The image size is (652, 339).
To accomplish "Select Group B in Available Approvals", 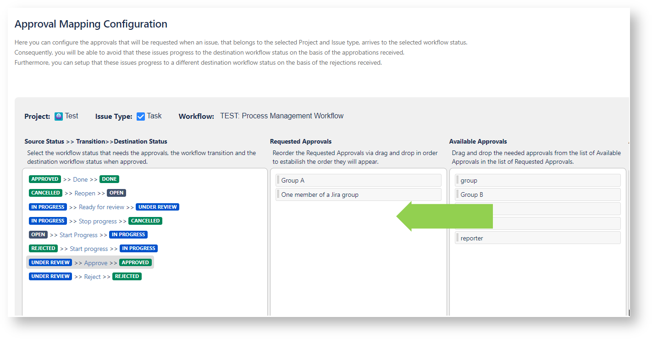I will coord(472,195).
